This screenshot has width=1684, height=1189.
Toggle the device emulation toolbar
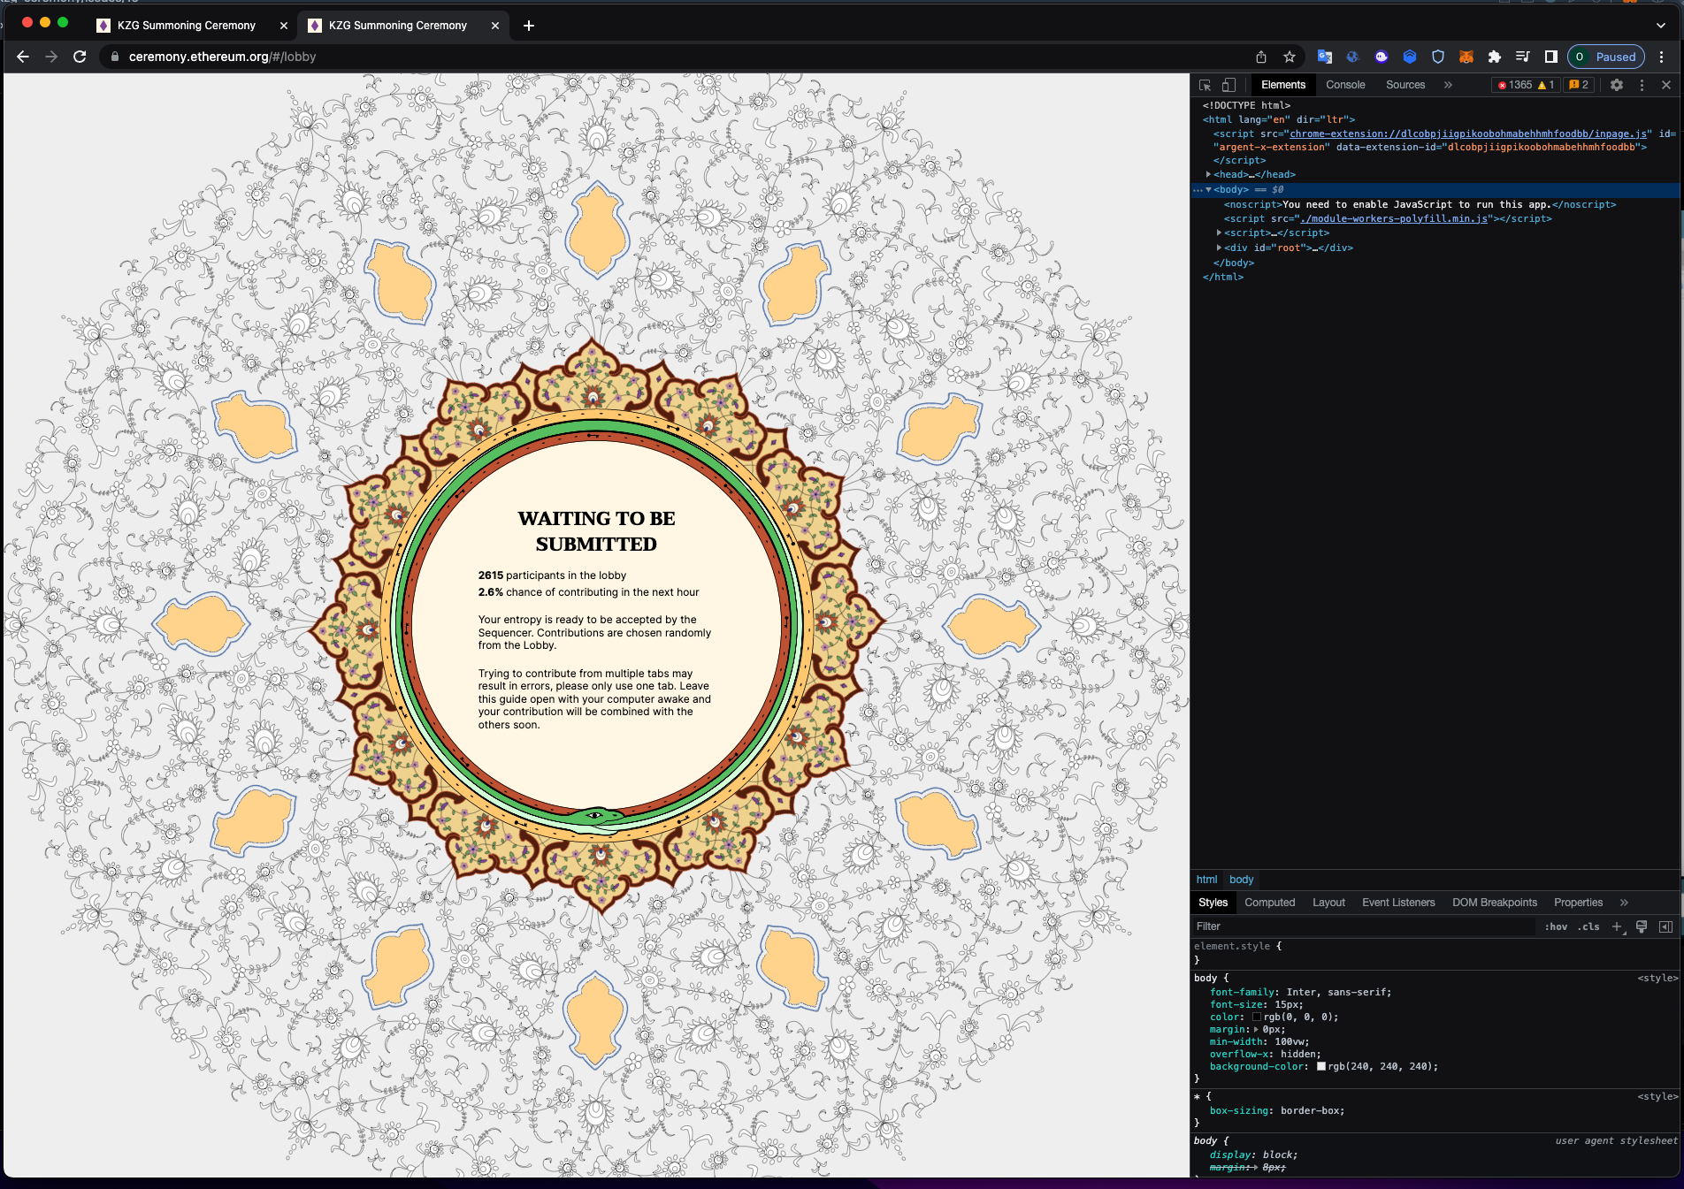1229,84
